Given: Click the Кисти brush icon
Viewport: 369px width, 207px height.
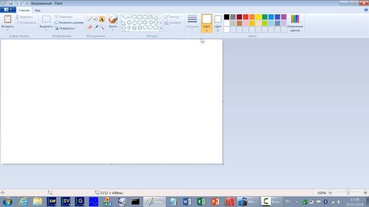Looking at the screenshot, I should 113,19.
